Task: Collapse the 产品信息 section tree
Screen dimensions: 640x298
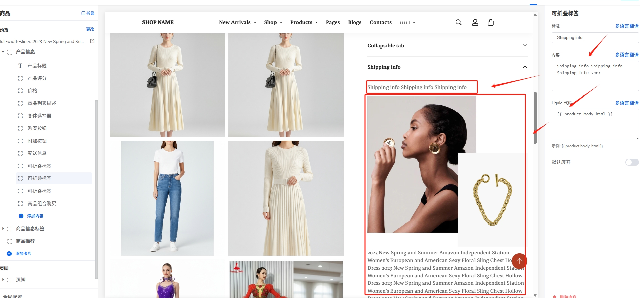Action: 3,52
